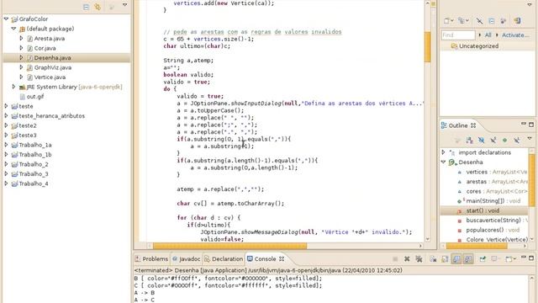Select the teste3 project
The image size is (538, 303).
[28, 135]
